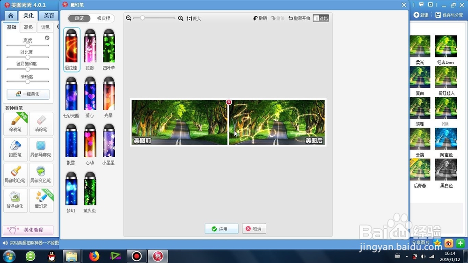Open the 美容 tab
Image resolution: width=468 pixels, height=263 pixels.
coord(49,15)
